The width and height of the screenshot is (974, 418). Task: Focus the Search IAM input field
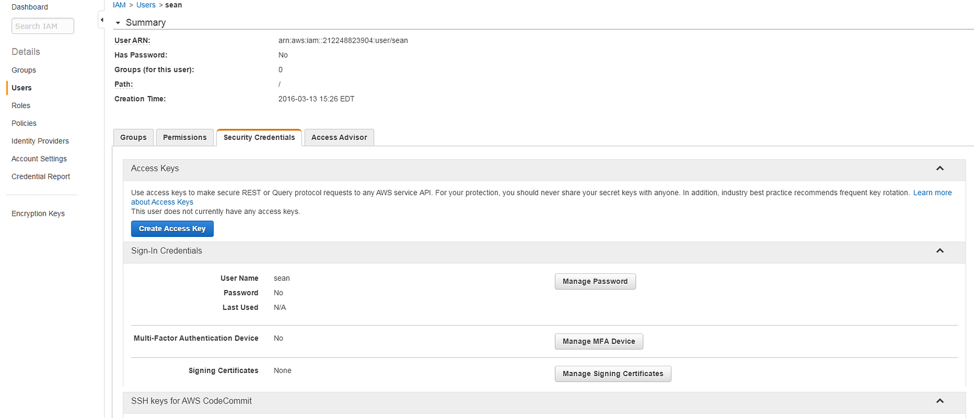[43, 26]
